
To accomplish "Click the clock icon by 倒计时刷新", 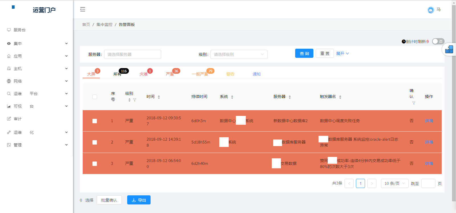I will pyautogui.click(x=404, y=42).
